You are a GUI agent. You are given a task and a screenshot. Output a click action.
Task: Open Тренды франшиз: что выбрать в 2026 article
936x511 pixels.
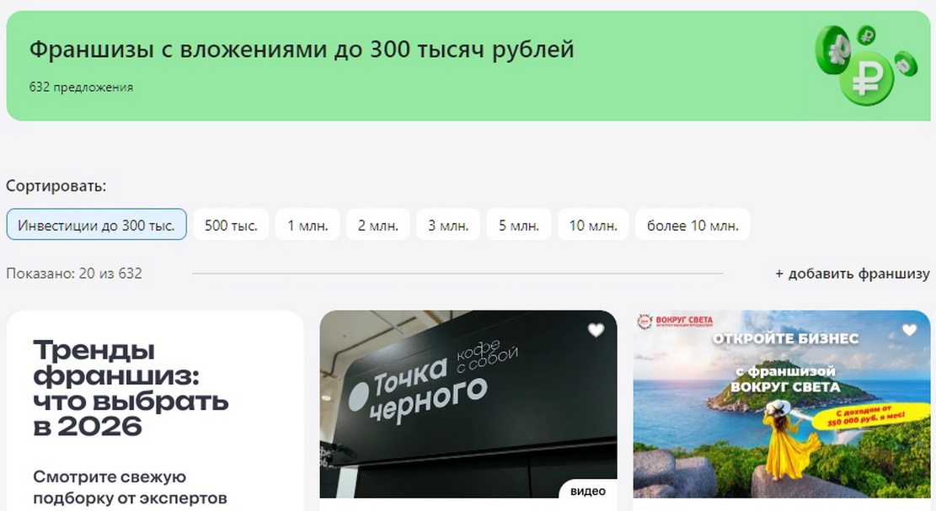tap(131, 388)
